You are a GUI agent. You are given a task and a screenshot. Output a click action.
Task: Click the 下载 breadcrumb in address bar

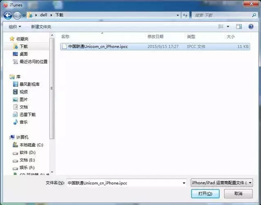pyautogui.click(x=60, y=15)
